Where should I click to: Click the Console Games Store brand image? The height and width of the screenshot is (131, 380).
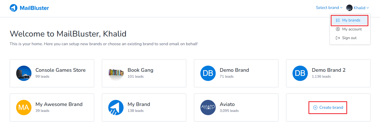[24, 73]
